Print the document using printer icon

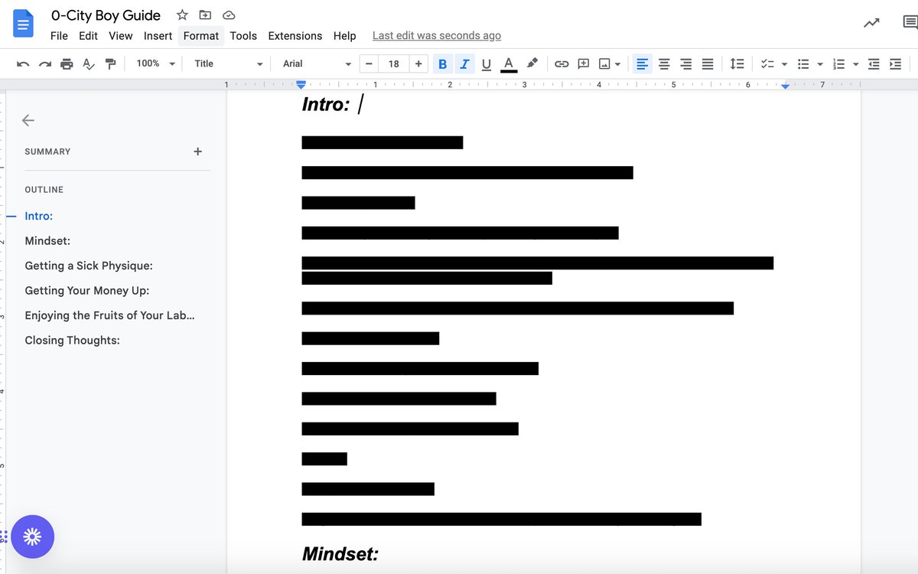[x=67, y=64]
